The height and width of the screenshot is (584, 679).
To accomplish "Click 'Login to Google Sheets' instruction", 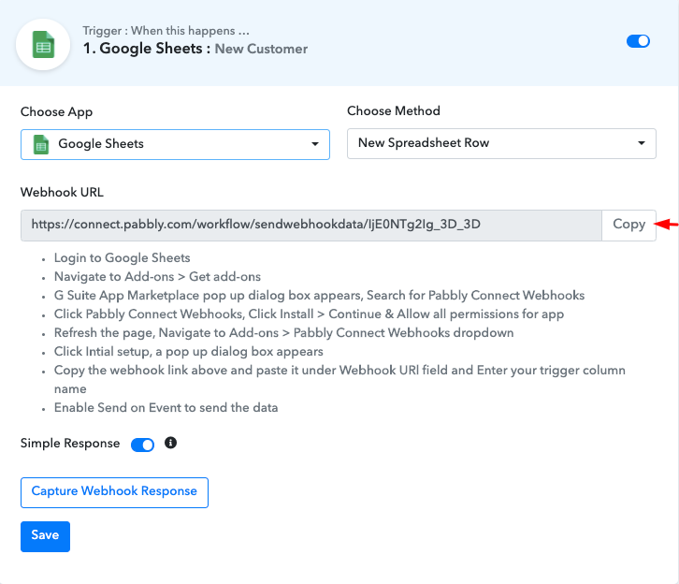I will point(123,257).
